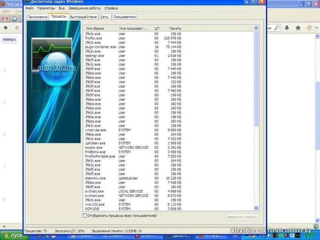Click the smiley face icon in Firefox toolbar
Image resolution: width=320 pixels, height=240 pixels.
(x=309, y=28)
